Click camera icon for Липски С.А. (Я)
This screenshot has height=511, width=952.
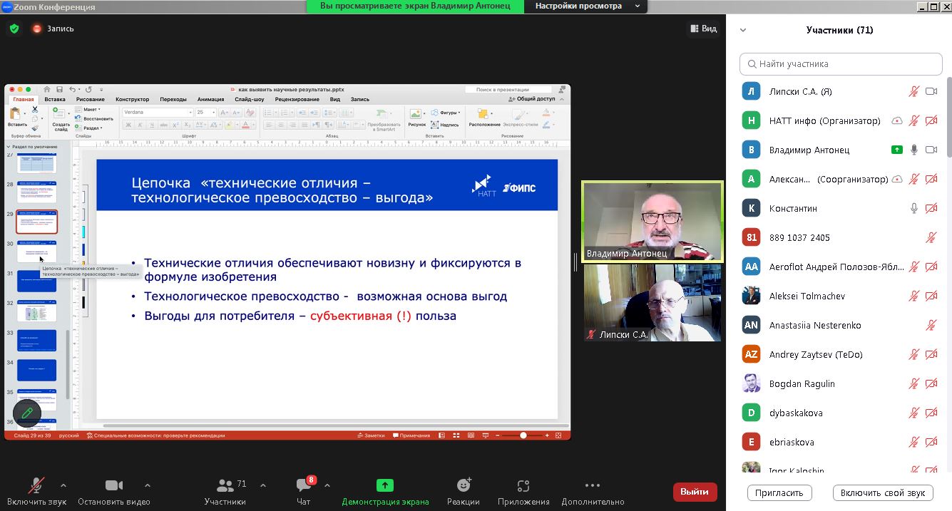[931, 91]
